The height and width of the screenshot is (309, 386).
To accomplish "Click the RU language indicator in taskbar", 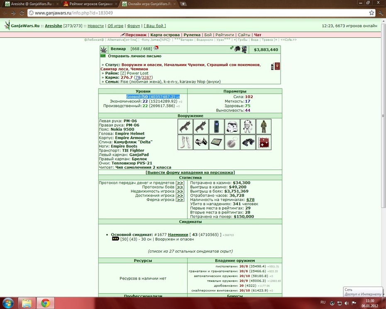I will pos(323,302).
